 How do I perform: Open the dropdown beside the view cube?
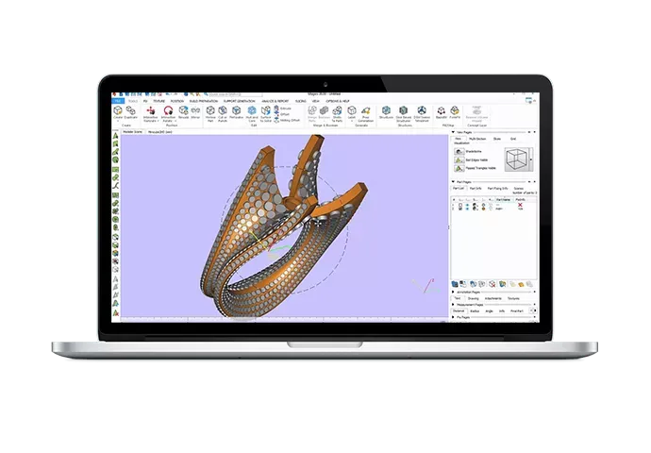click(x=531, y=159)
